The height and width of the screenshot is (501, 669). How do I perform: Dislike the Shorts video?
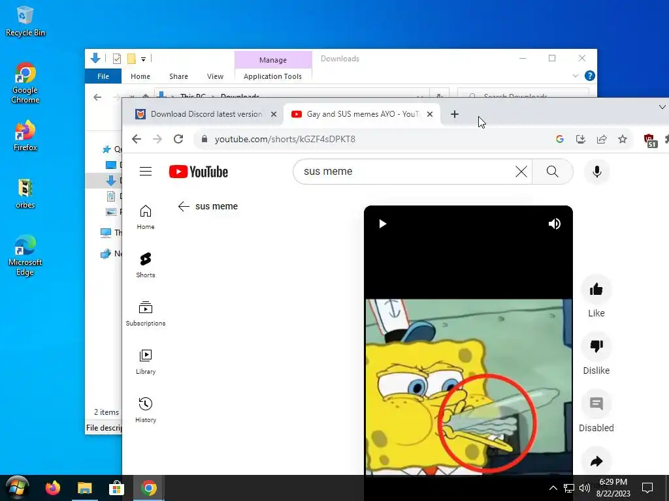coord(596,347)
